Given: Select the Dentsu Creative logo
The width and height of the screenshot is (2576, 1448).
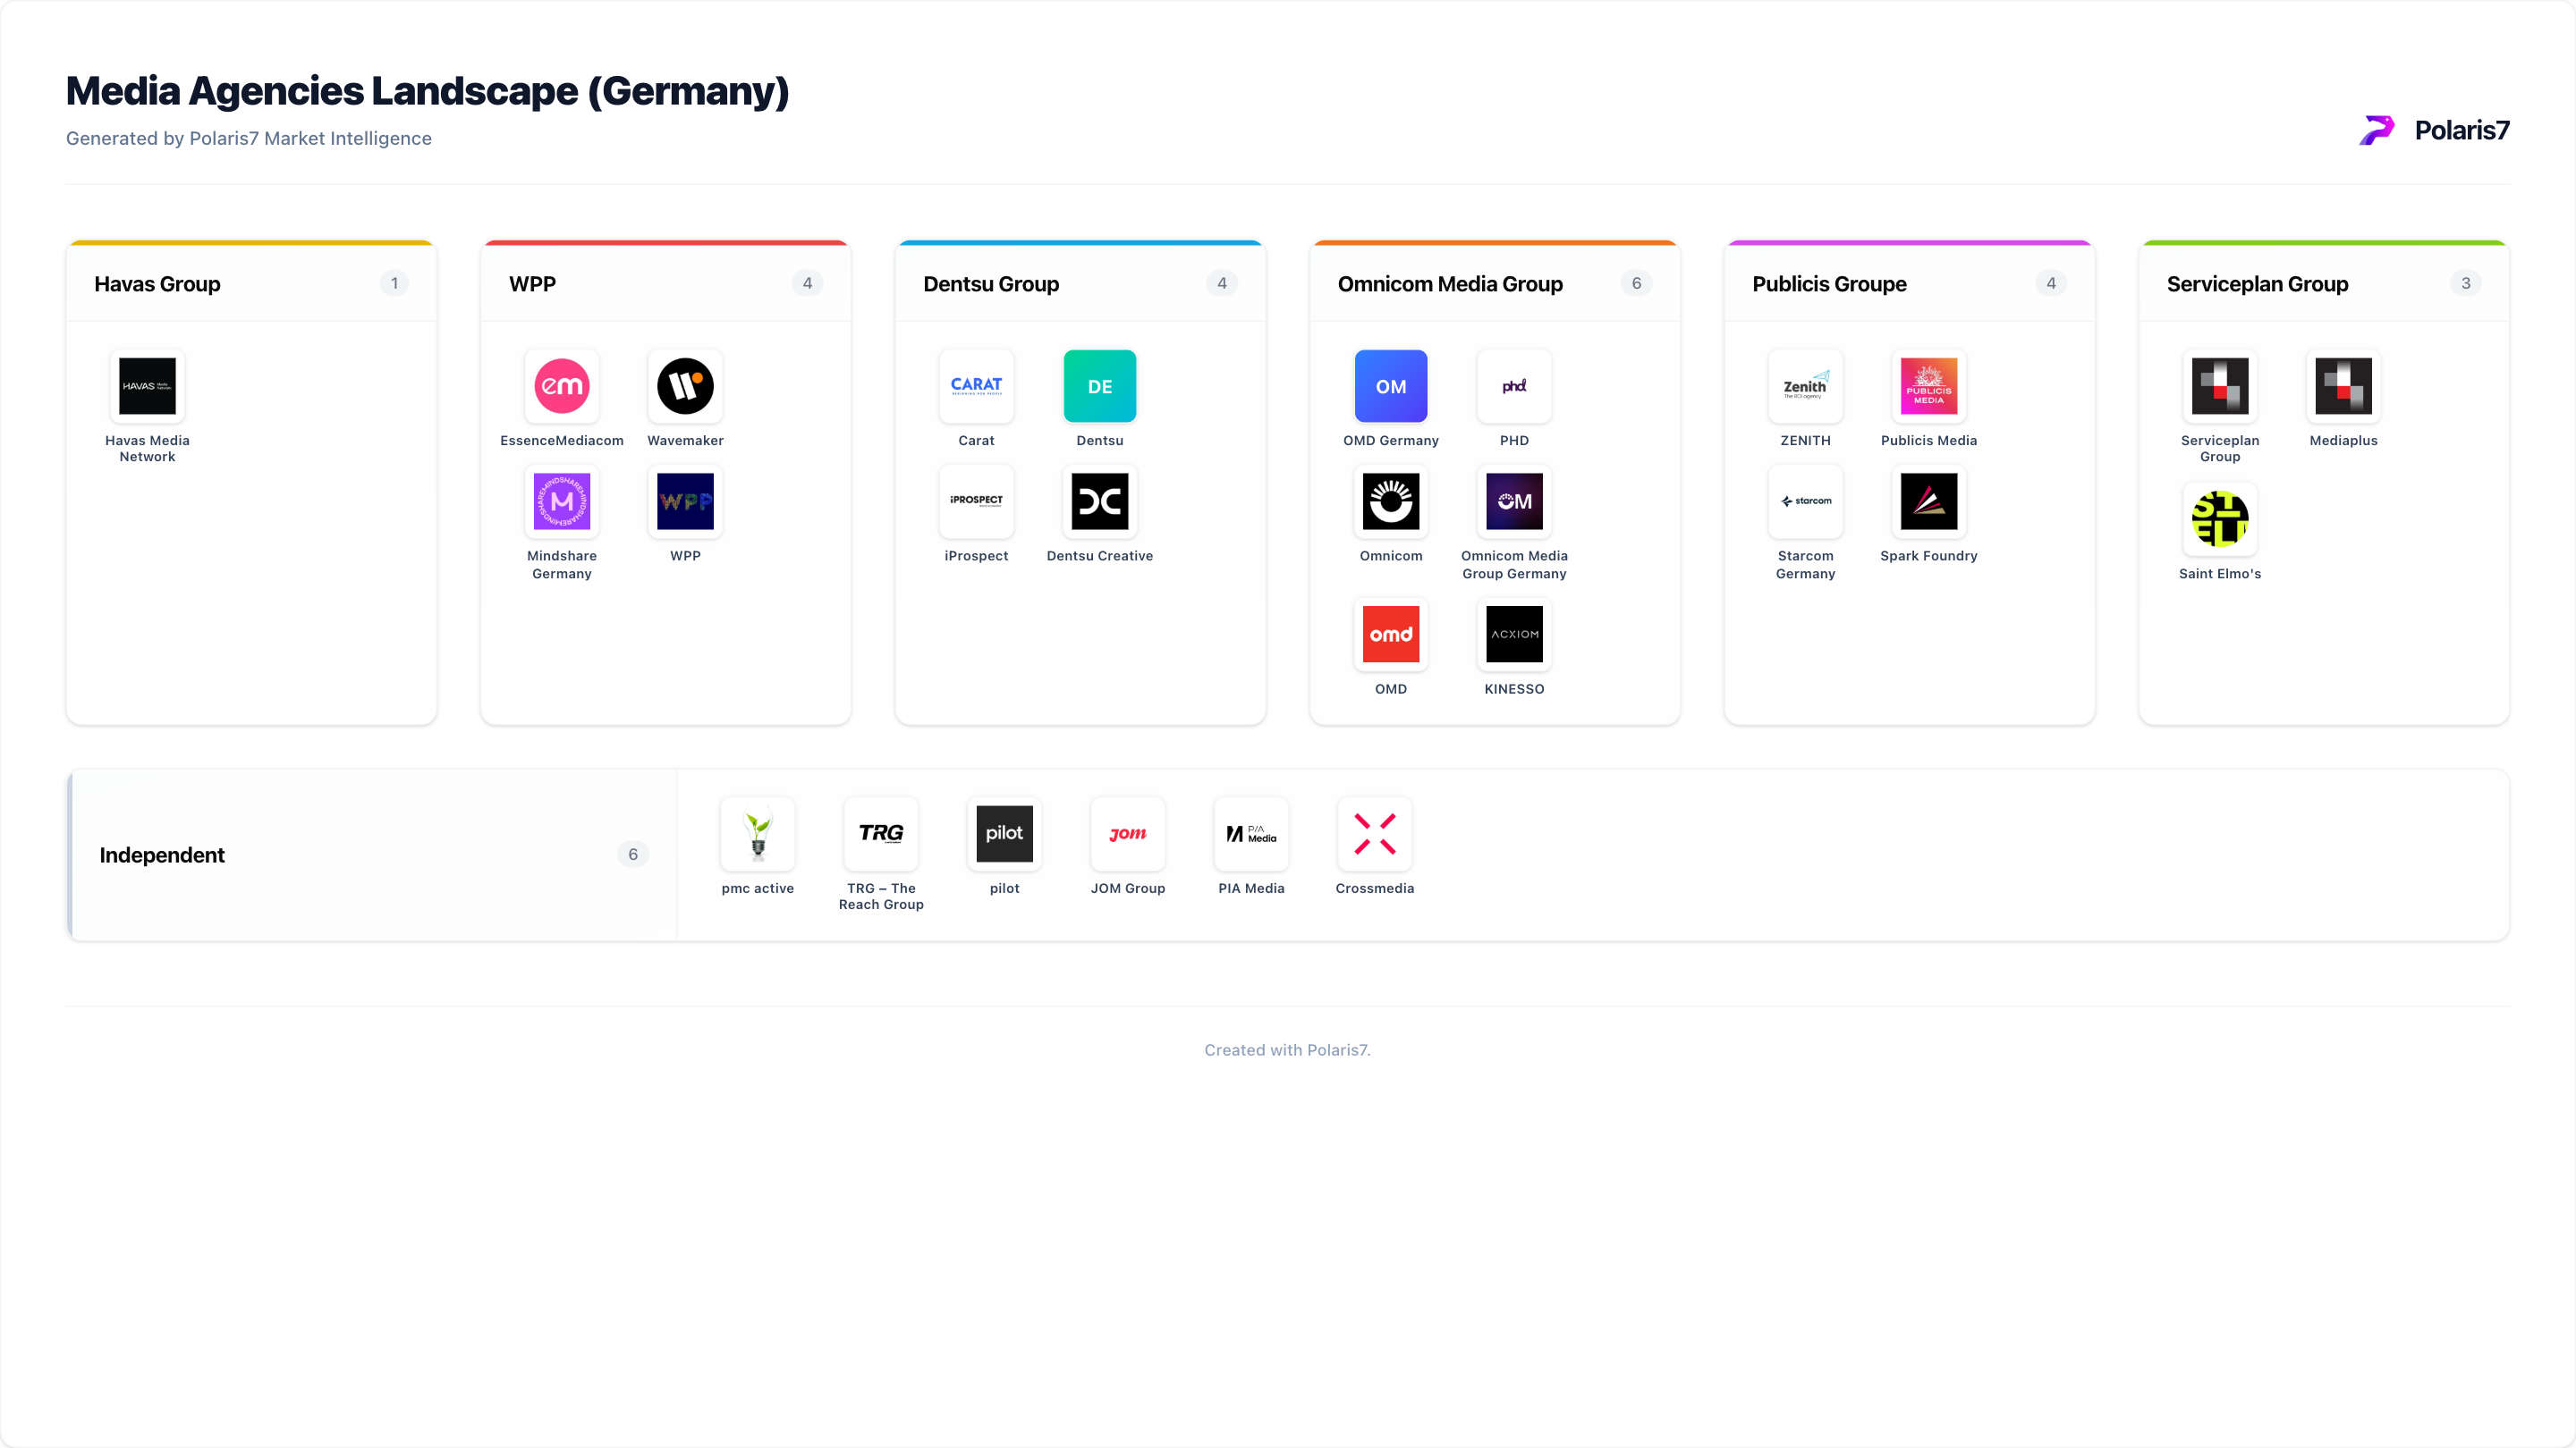Looking at the screenshot, I should tap(1100, 501).
